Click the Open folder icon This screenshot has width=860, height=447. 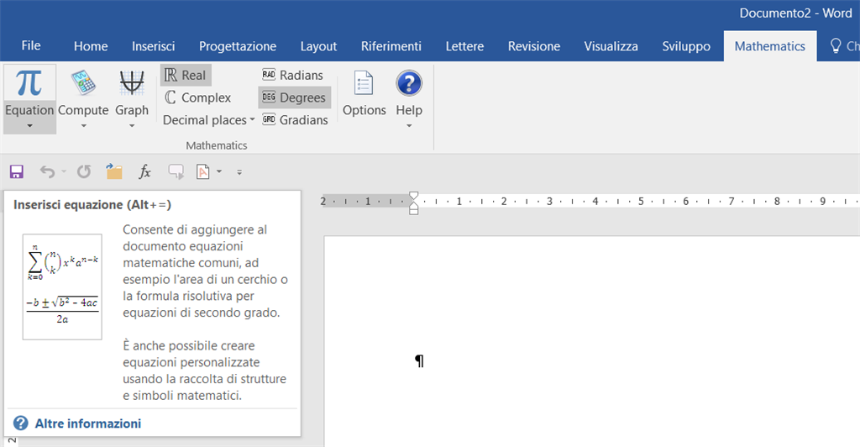coord(114,171)
